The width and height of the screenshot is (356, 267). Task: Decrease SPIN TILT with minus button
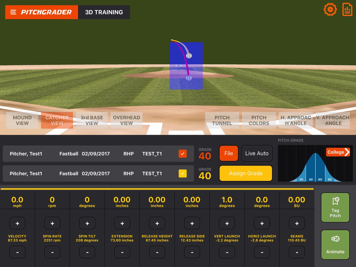tap(87, 252)
